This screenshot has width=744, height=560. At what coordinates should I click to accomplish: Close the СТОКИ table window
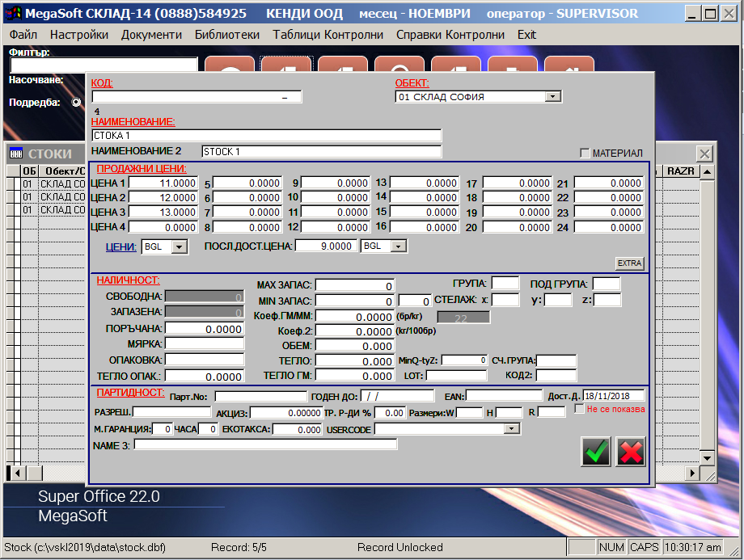[x=704, y=154]
